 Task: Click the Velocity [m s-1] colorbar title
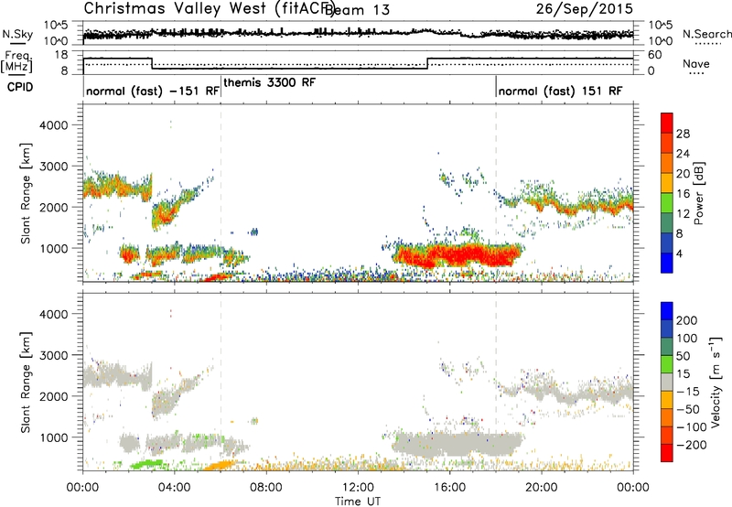(716, 382)
